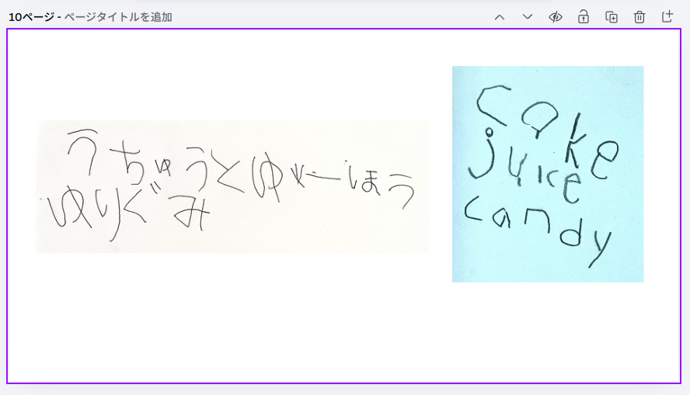Move page up with the up chevron
This screenshot has height=395, width=690.
pos(500,17)
